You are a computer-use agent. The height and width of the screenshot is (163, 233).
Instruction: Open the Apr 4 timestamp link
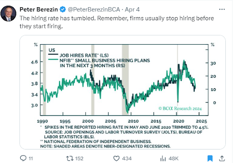click(x=132, y=9)
